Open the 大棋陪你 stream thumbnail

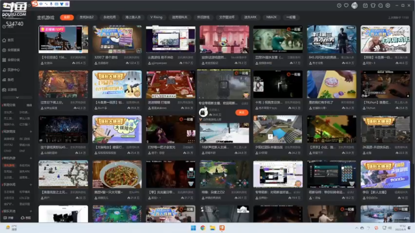[x=117, y=129]
